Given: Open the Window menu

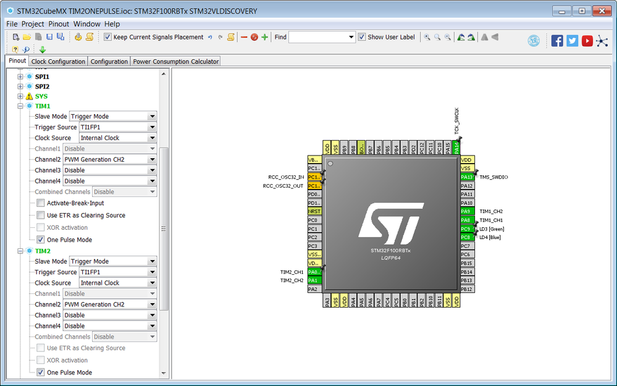Looking at the screenshot, I should [x=86, y=24].
